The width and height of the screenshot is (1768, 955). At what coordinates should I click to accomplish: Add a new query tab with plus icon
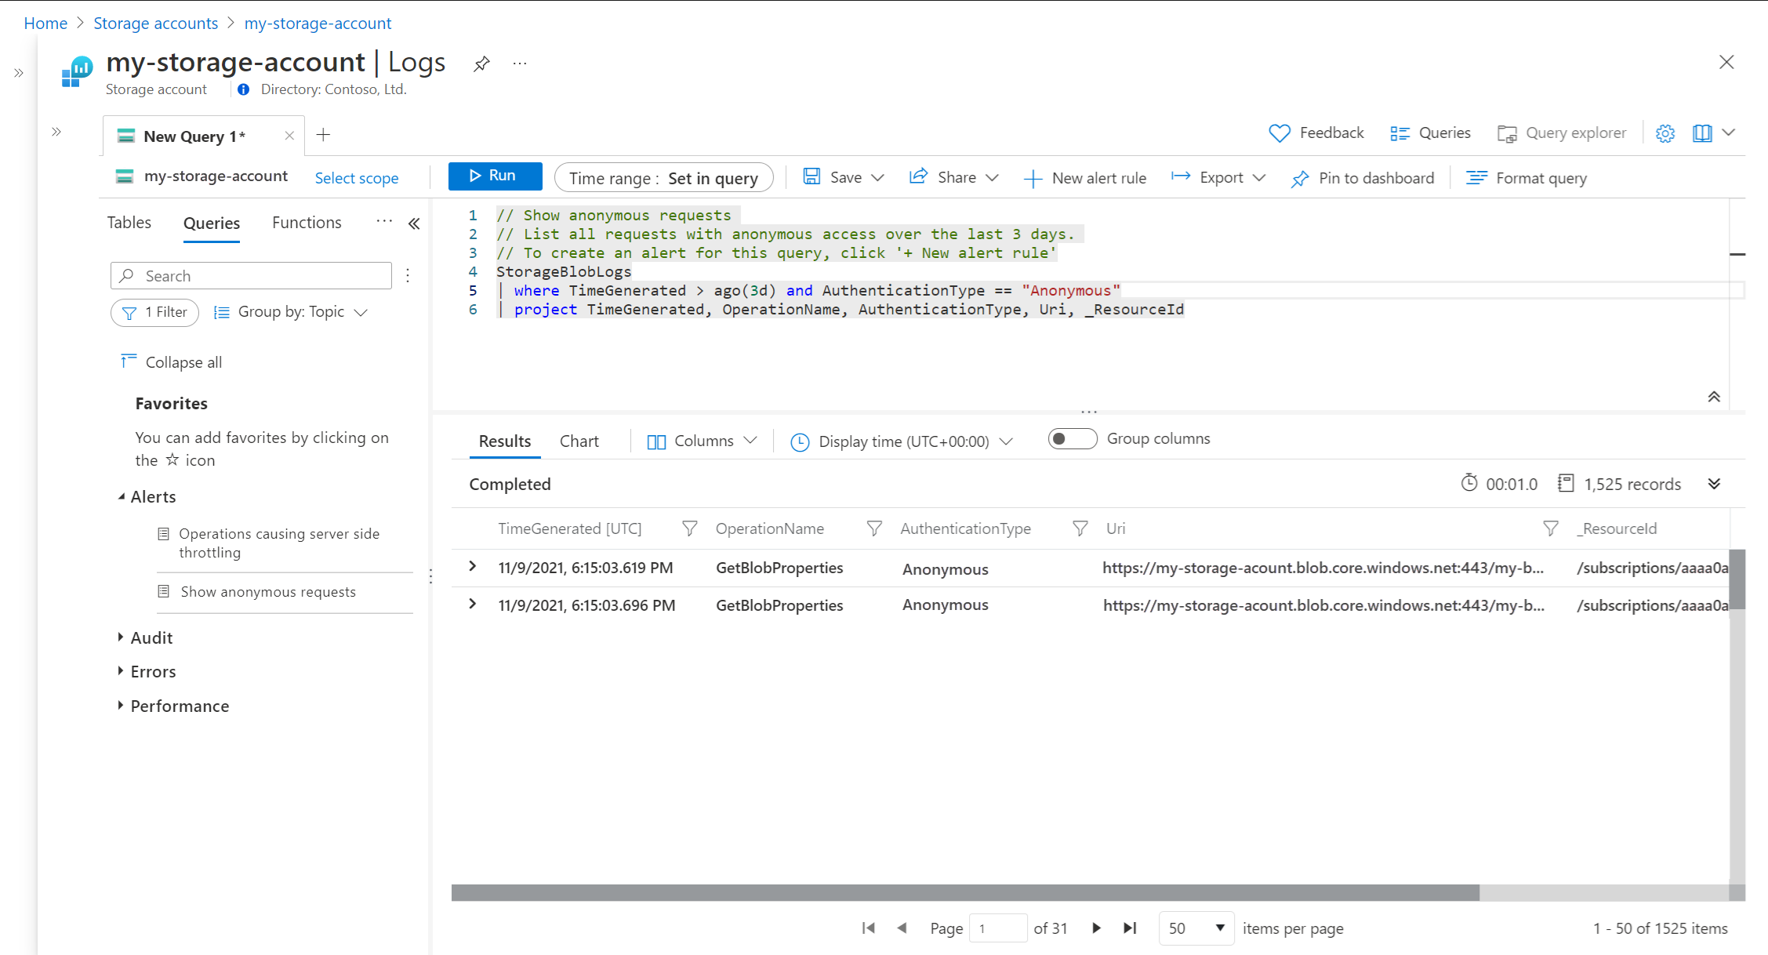coord(323,135)
